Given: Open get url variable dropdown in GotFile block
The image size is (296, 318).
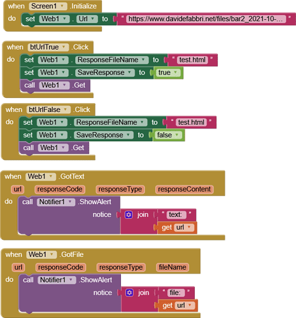Looking at the screenshot, I should [185, 305].
